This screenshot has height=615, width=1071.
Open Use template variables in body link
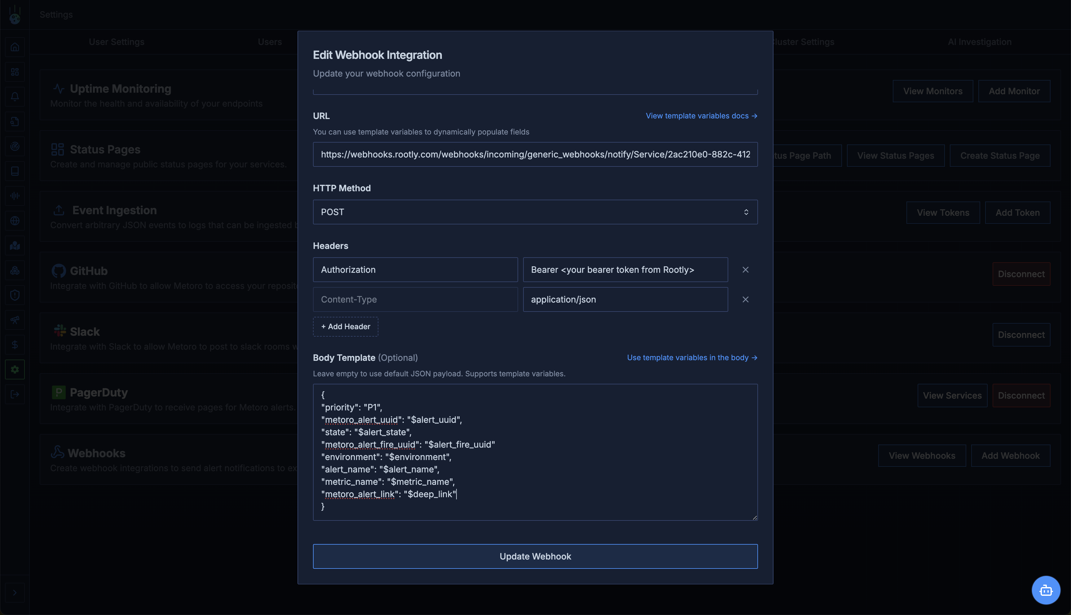point(692,357)
